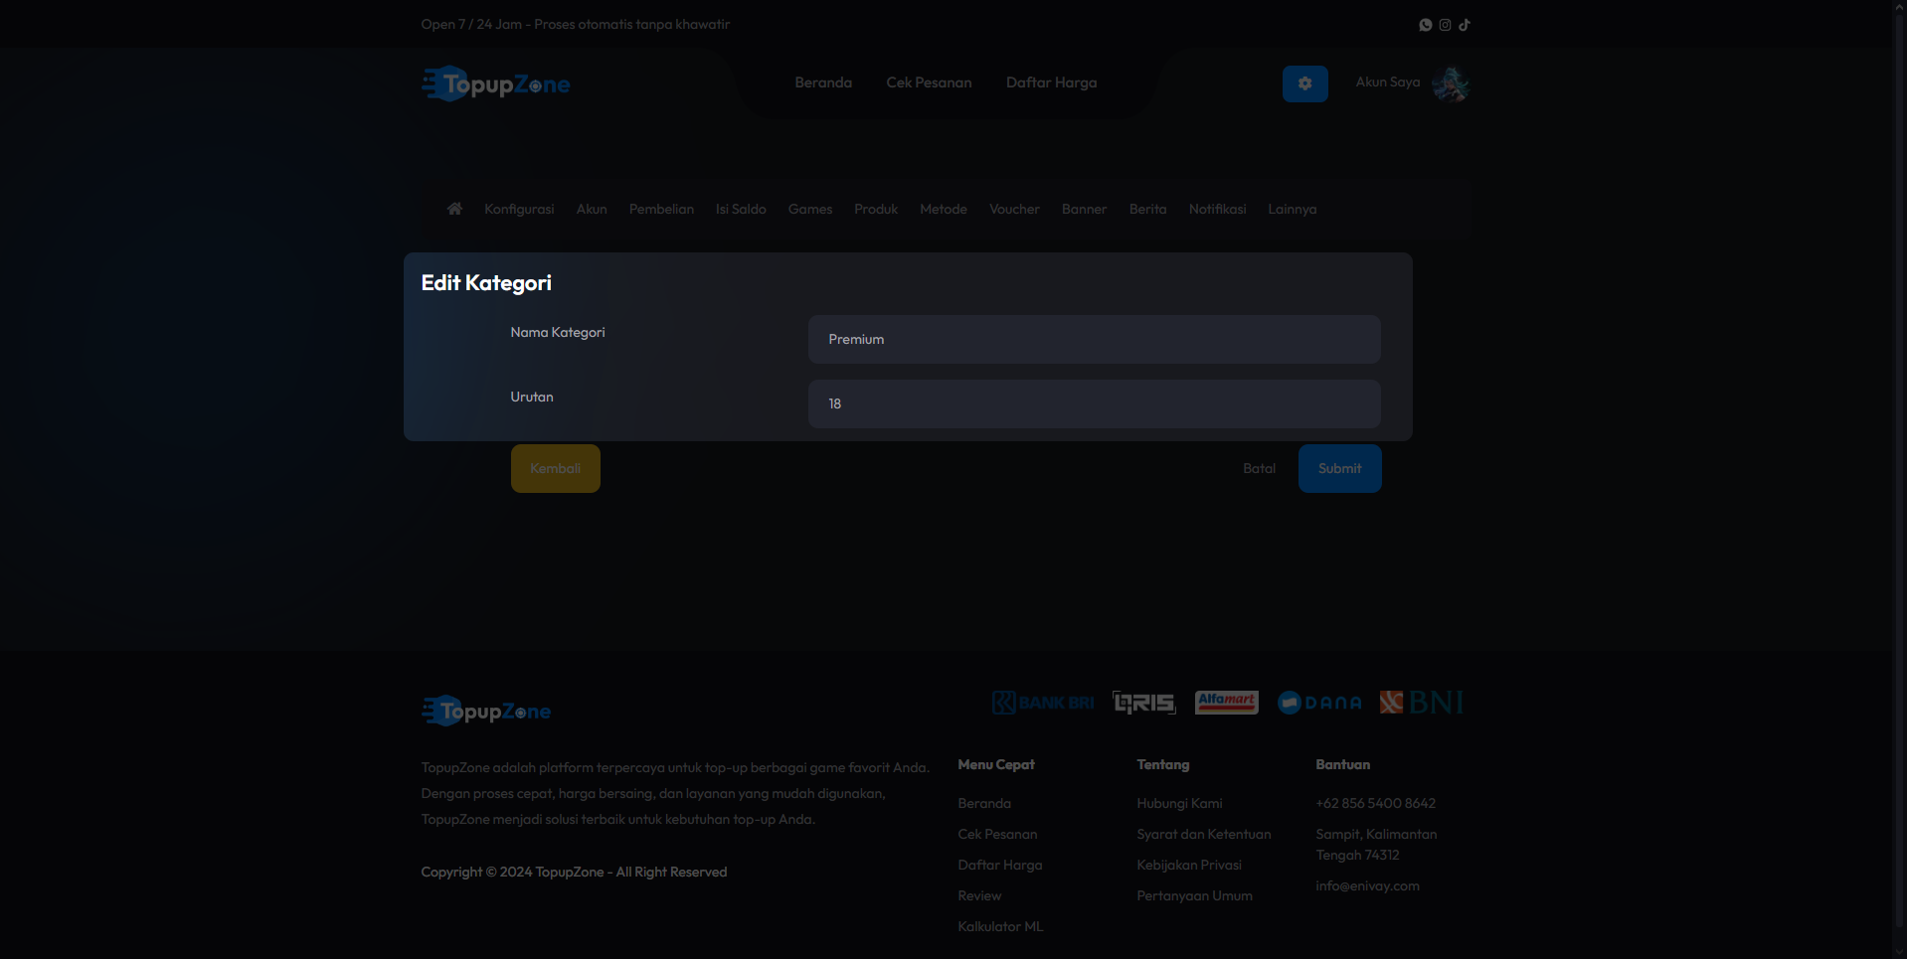Viewport: 1907px width, 959px height.
Task: Open the TikTok icon in top bar
Action: [1464, 25]
